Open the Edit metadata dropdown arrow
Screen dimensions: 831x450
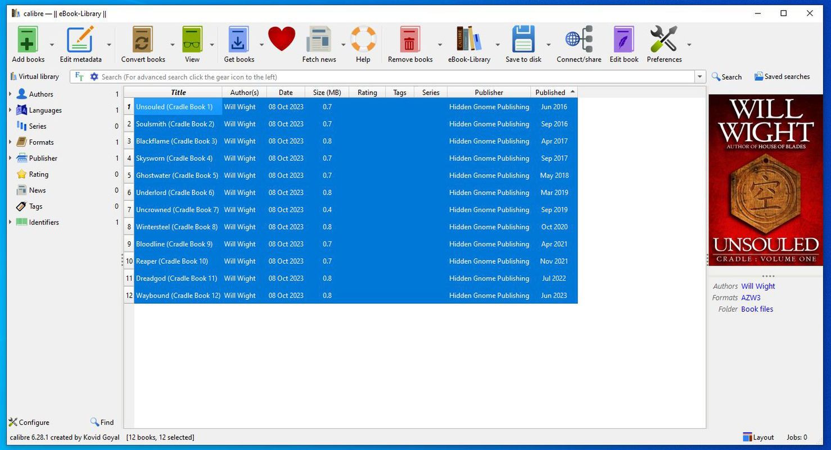click(x=109, y=45)
